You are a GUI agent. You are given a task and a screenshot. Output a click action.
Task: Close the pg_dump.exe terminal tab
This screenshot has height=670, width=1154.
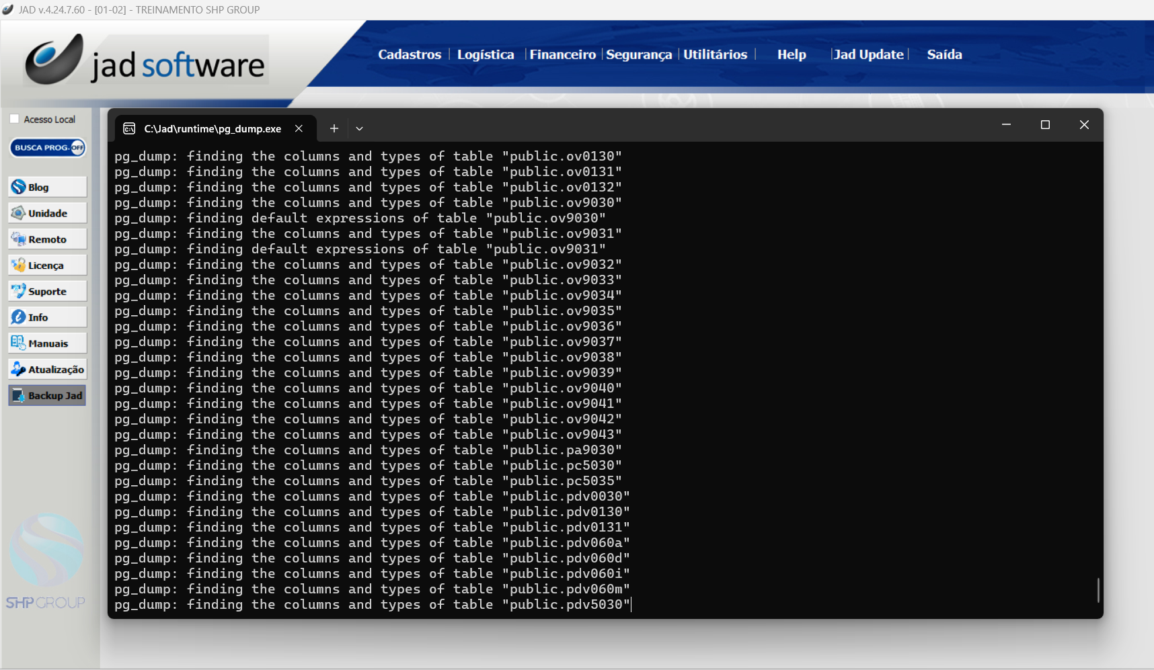299,128
